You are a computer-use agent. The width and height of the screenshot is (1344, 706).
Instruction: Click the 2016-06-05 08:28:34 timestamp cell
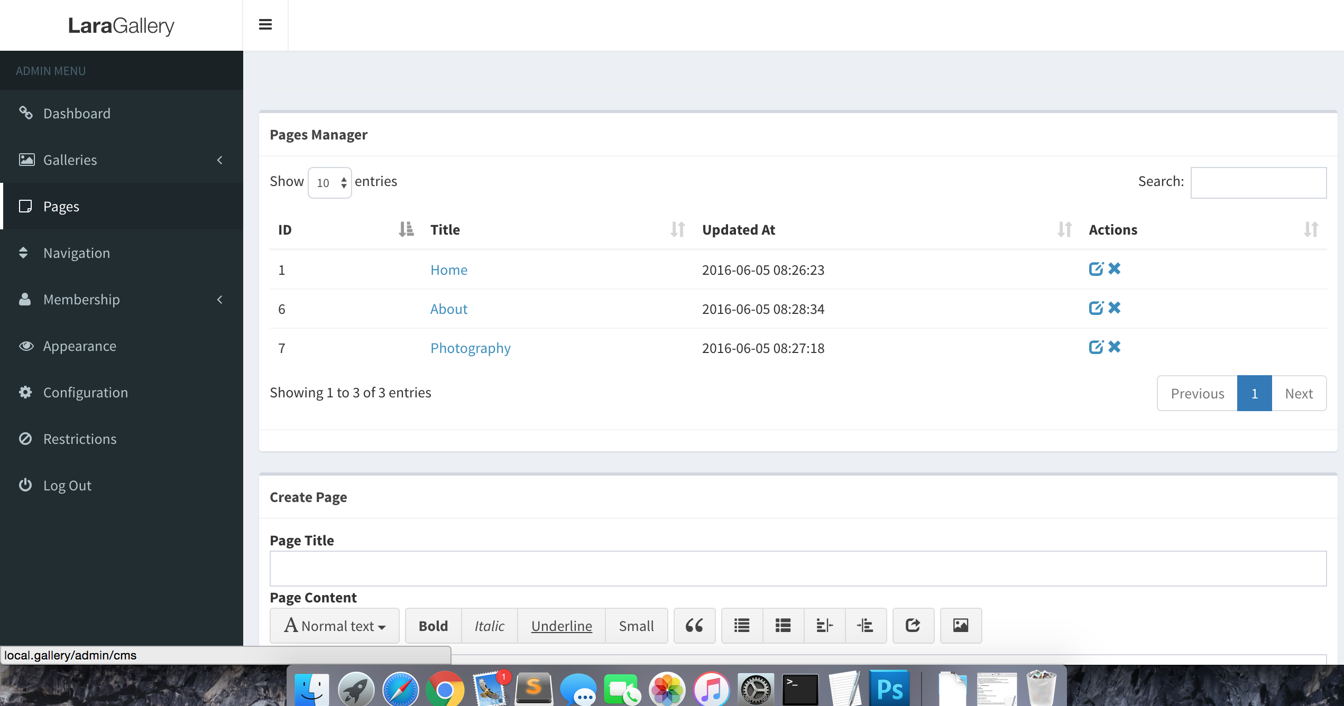(763, 309)
